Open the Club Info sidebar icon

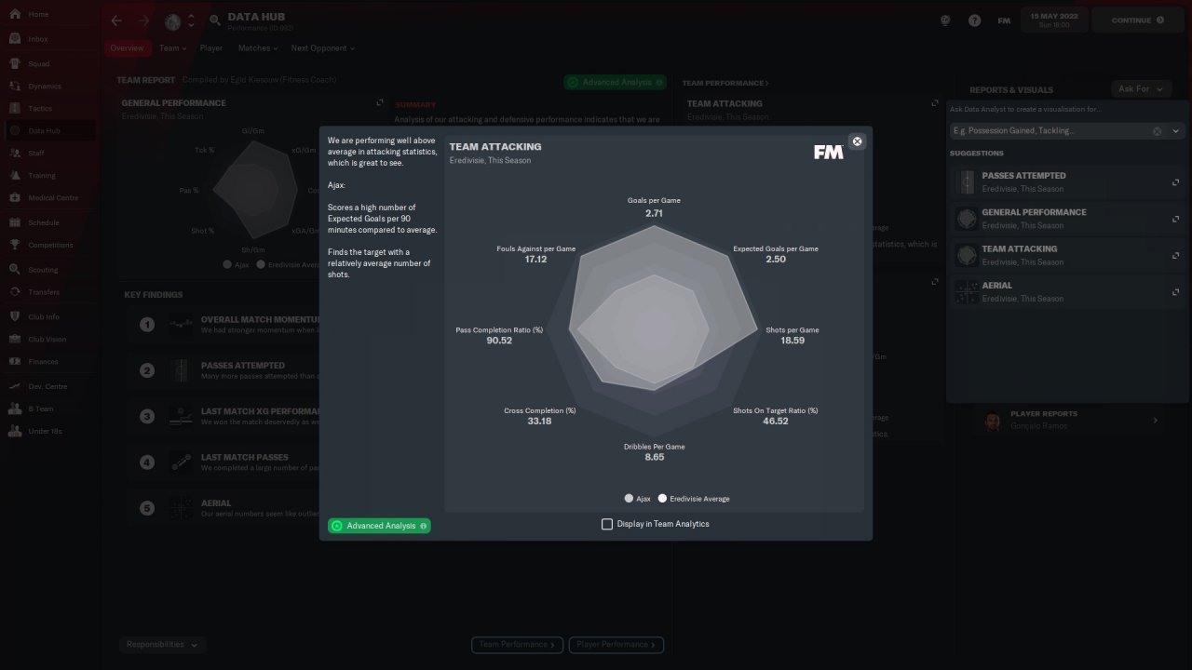(15, 316)
